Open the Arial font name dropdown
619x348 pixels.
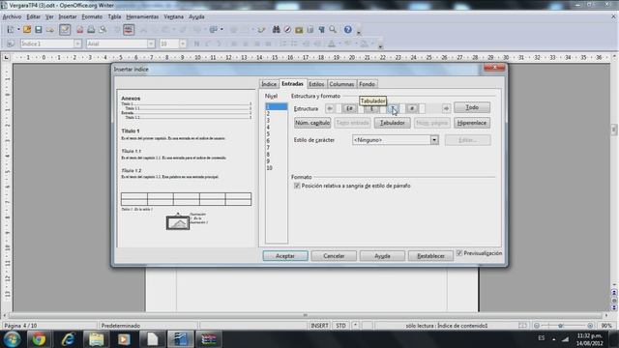coord(151,43)
